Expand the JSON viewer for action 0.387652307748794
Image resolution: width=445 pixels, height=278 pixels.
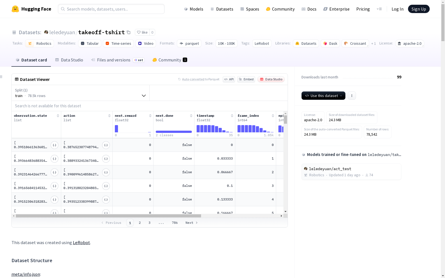(x=106, y=145)
